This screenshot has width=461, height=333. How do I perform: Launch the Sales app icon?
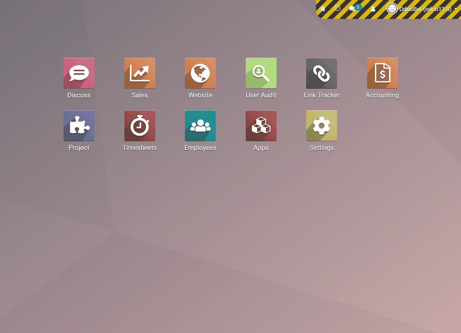tap(140, 73)
